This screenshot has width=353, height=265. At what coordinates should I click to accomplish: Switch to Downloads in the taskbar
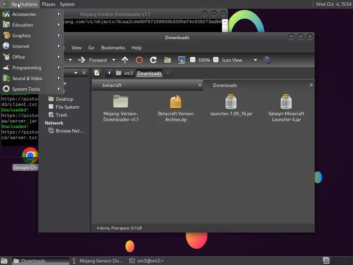(x=41, y=261)
